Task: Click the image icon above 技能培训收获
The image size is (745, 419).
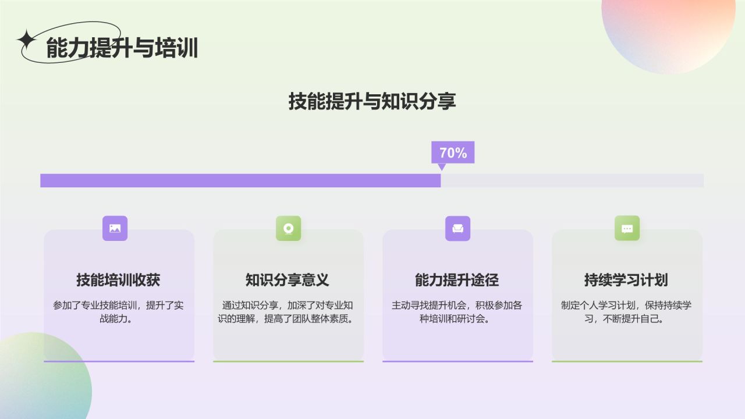Action: (x=115, y=229)
